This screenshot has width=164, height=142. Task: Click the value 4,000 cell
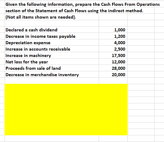click(x=113, y=43)
